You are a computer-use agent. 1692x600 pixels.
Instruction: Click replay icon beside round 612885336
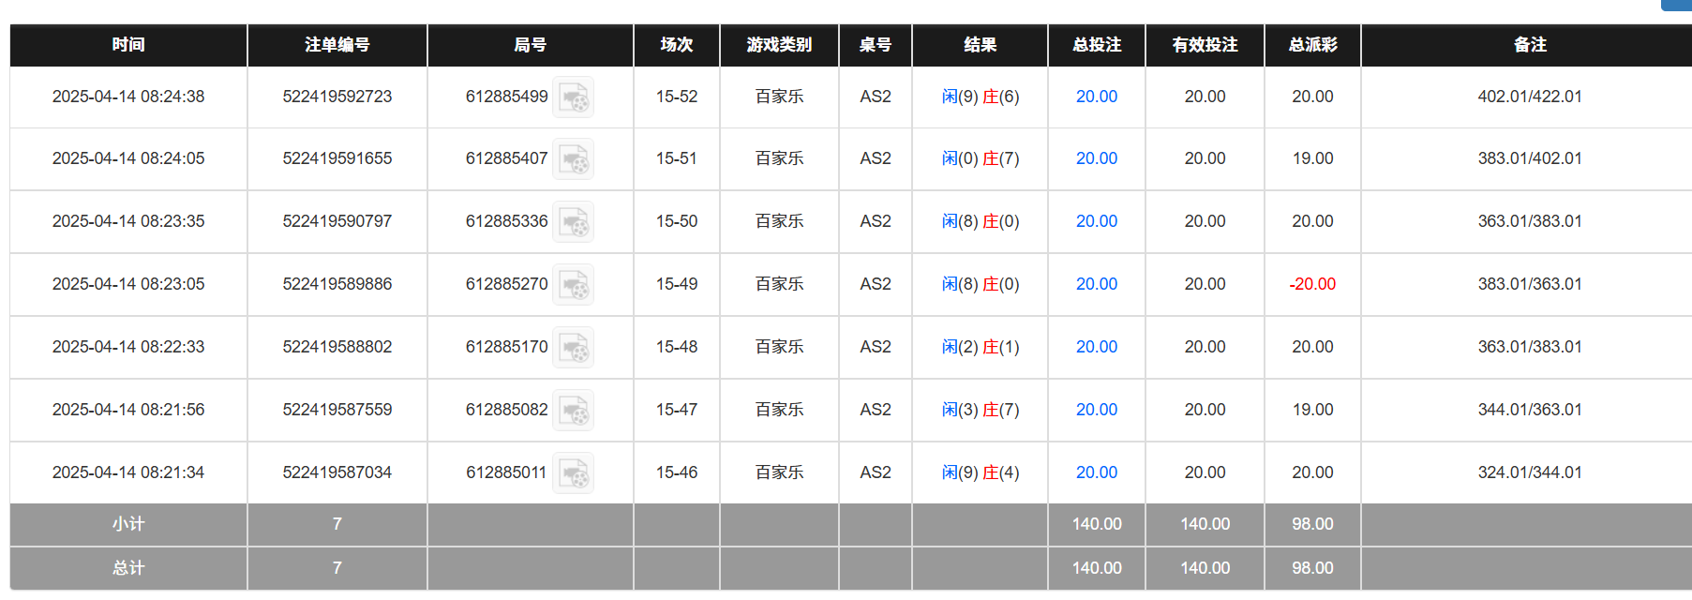[573, 222]
